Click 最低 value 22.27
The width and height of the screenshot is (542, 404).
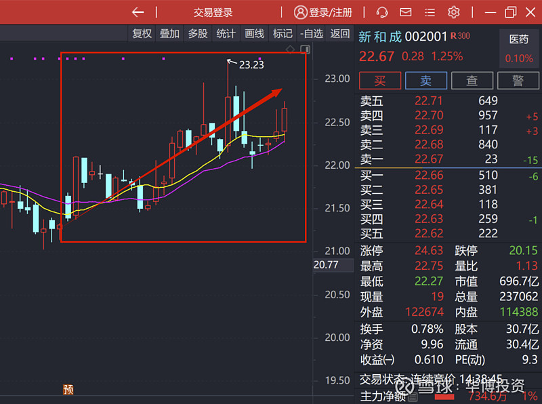[x=429, y=281]
